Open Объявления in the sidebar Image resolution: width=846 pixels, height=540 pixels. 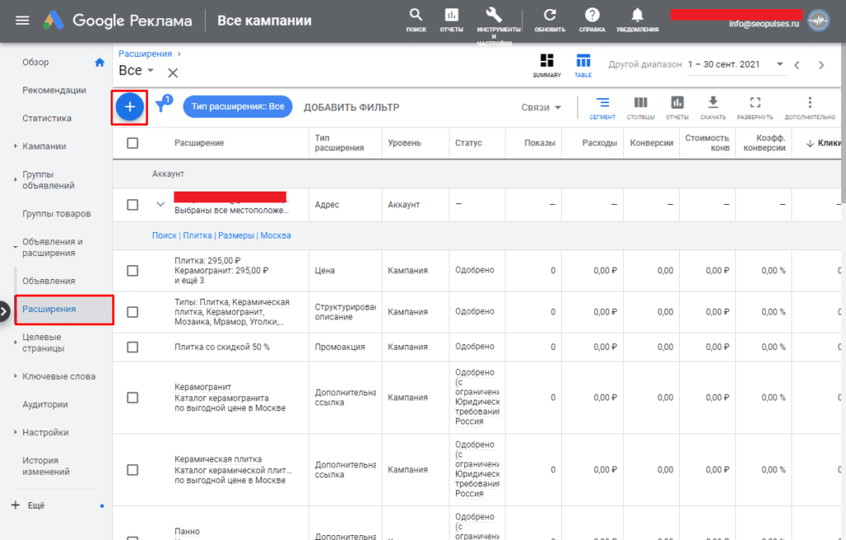tap(49, 281)
